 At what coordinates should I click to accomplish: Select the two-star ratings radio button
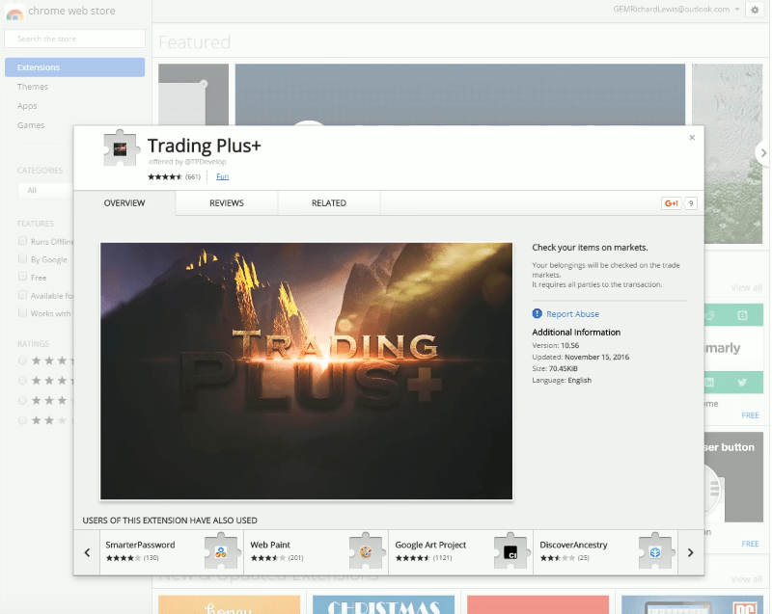point(22,420)
